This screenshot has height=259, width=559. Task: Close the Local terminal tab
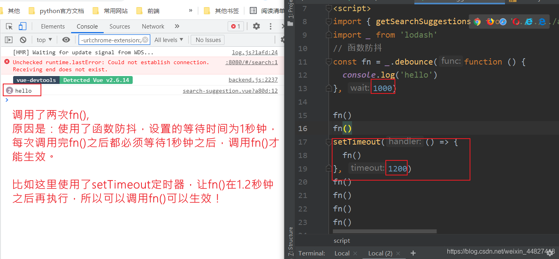tap(355, 253)
